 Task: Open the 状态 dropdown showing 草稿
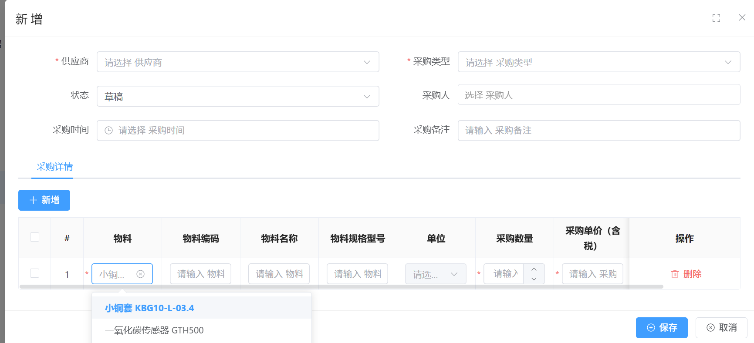coord(237,96)
